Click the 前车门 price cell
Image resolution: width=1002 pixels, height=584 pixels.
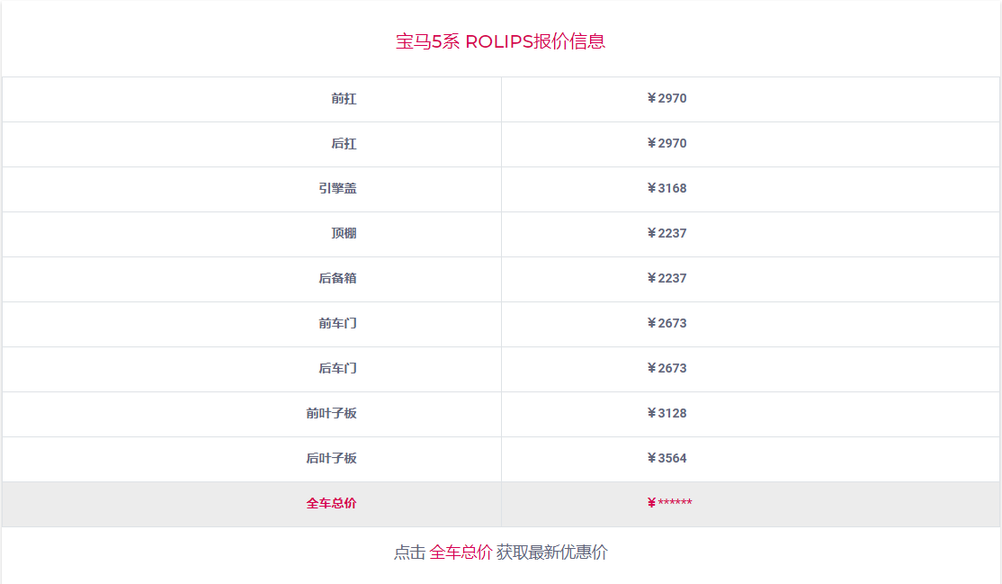tap(667, 324)
